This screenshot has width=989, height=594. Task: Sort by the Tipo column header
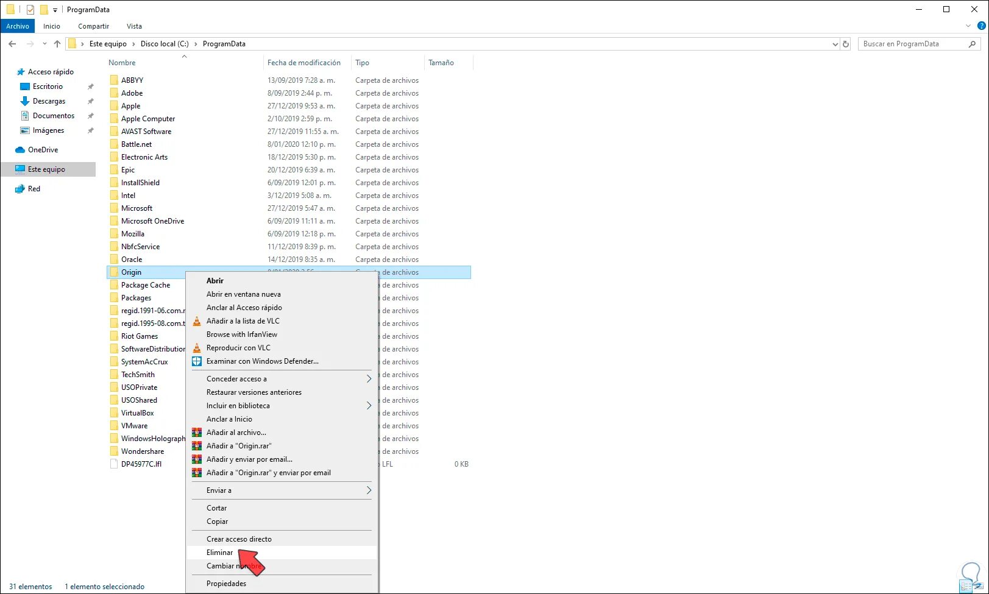pyautogui.click(x=362, y=63)
